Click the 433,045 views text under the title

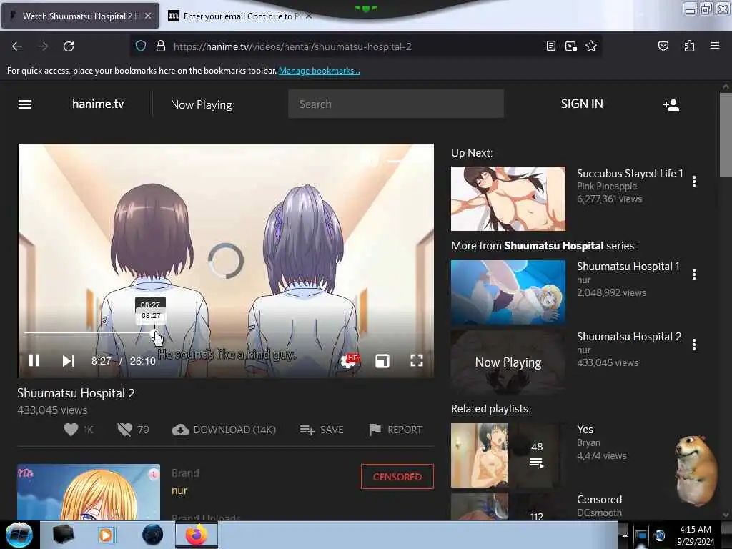pyautogui.click(x=52, y=410)
